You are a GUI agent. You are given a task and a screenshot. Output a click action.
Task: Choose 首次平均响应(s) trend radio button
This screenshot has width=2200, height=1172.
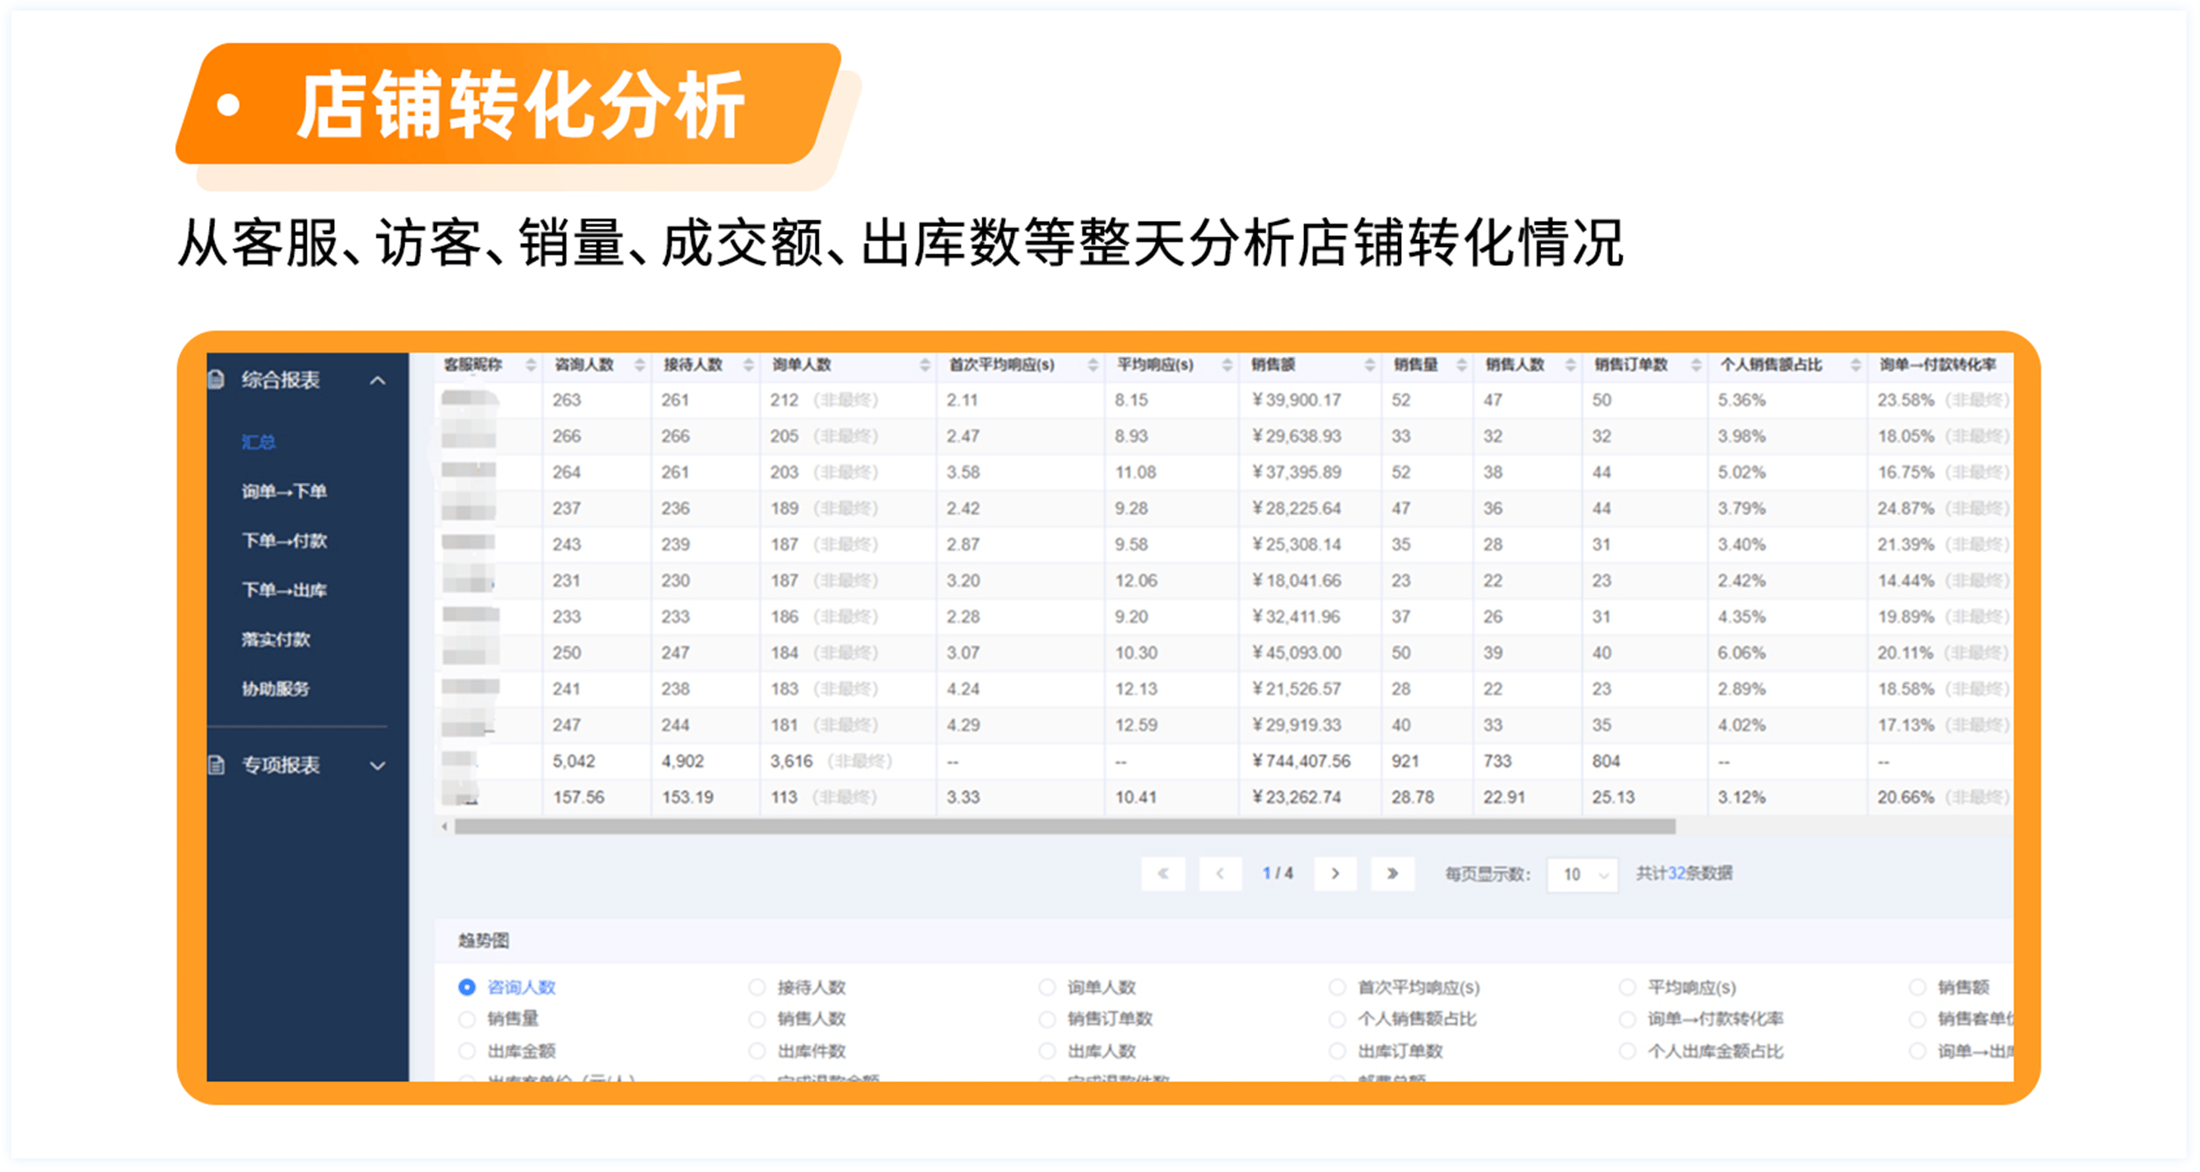coord(1337,987)
